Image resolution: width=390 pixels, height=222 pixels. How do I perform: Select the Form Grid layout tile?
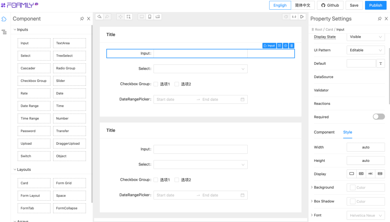click(70, 183)
